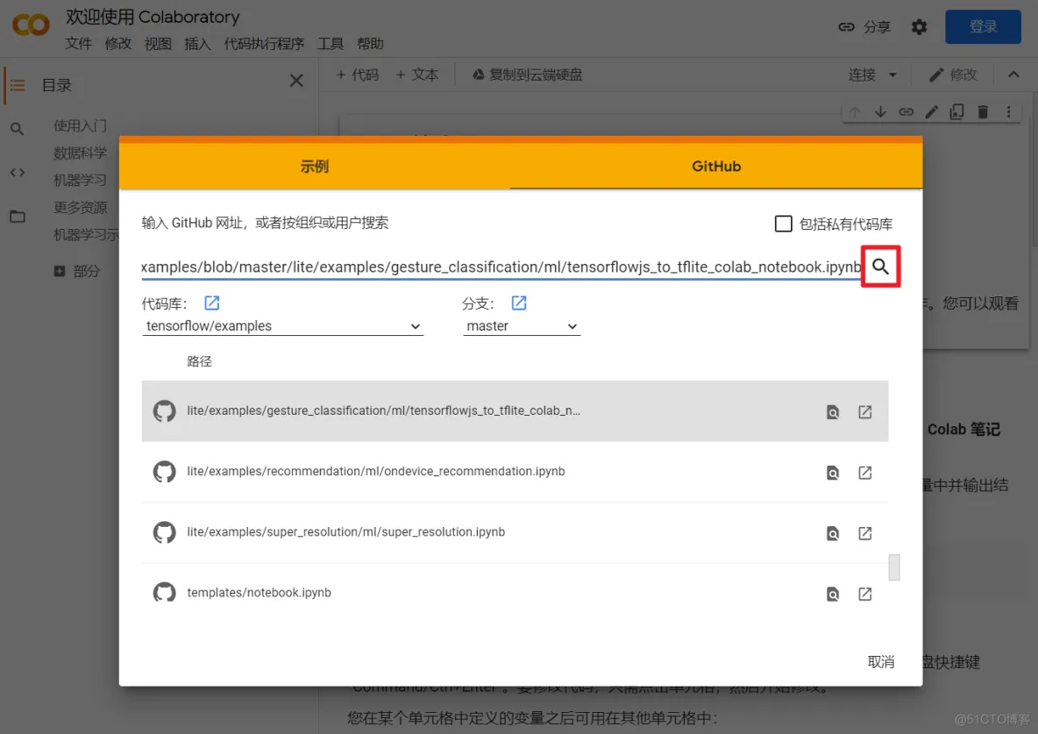Move cell down arrow icon
The image size is (1038, 734).
click(880, 112)
